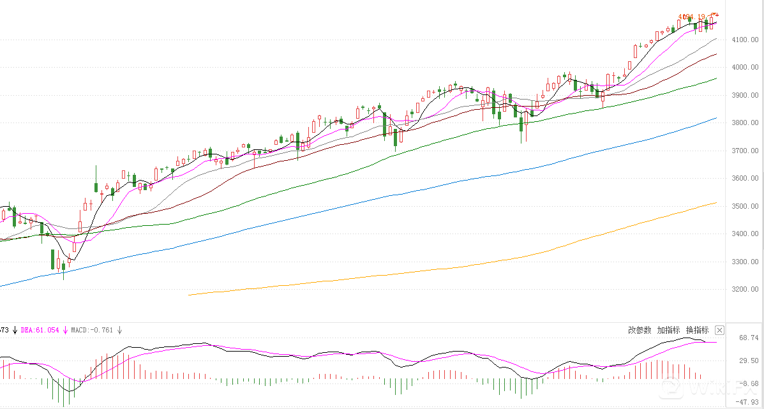
Task: Click the magenta down arrow beside DEA
Action: pyautogui.click(x=65, y=330)
